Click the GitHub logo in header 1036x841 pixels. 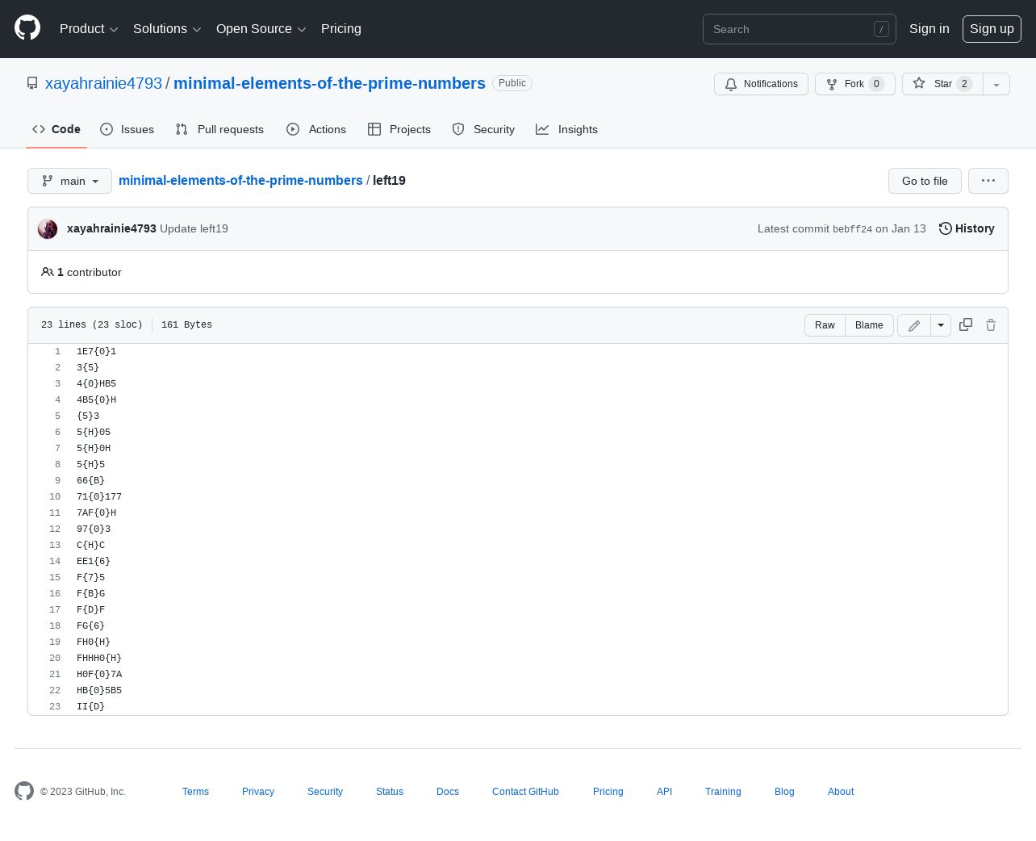(27, 28)
